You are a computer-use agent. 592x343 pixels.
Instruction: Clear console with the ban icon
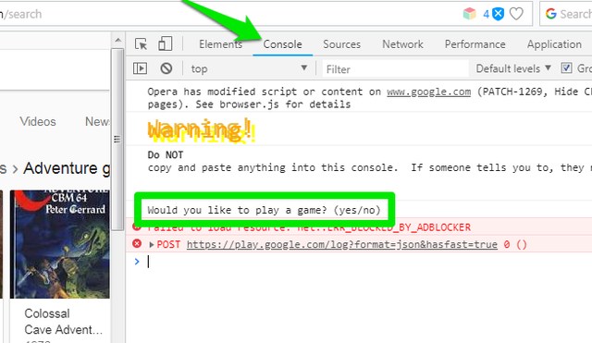(x=166, y=68)
